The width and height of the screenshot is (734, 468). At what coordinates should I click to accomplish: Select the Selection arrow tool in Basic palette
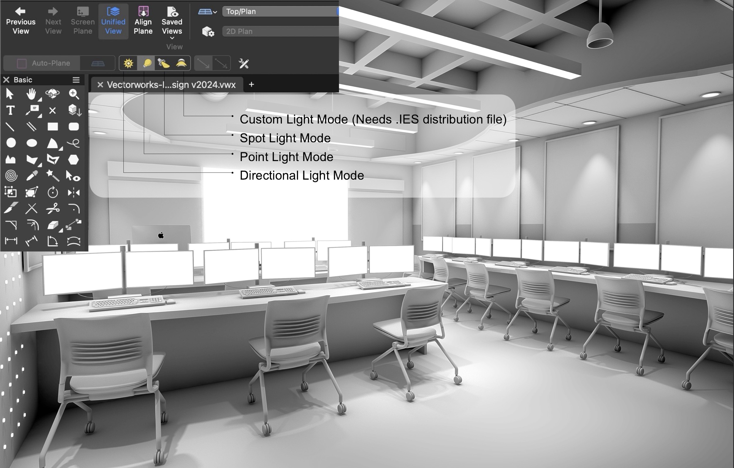tap(10, 94)
